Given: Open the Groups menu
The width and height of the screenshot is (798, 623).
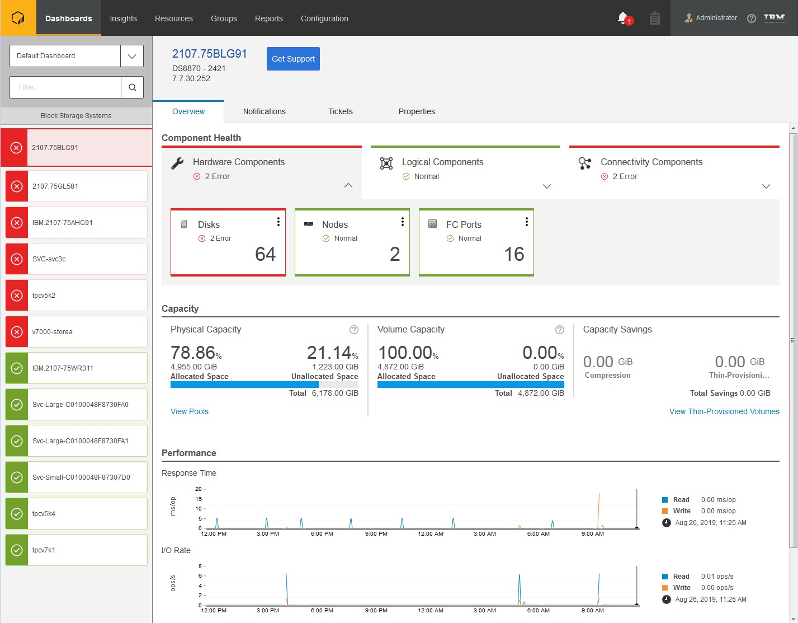Looking at the screenshot, I should tap(224, 18).
